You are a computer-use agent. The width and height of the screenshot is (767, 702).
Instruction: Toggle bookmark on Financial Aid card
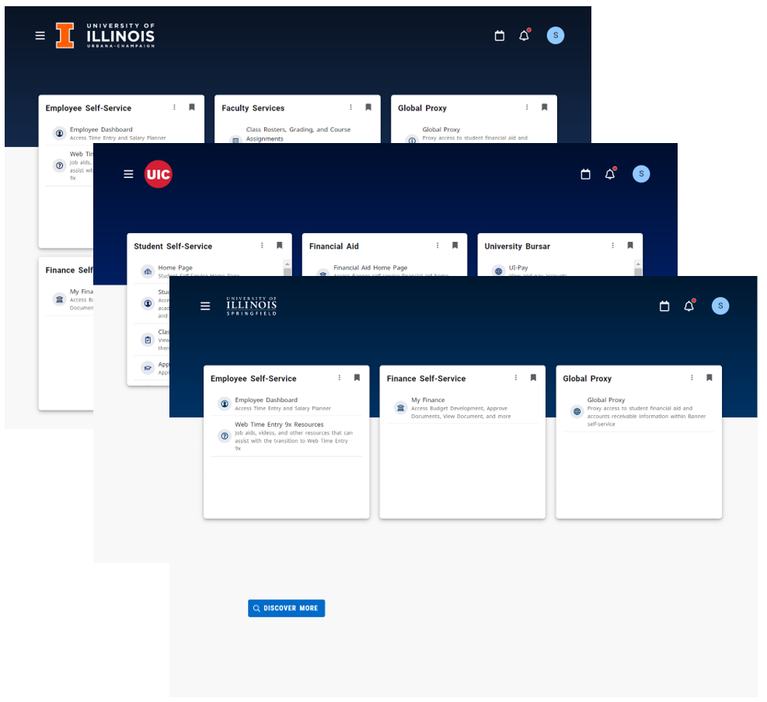455,246
